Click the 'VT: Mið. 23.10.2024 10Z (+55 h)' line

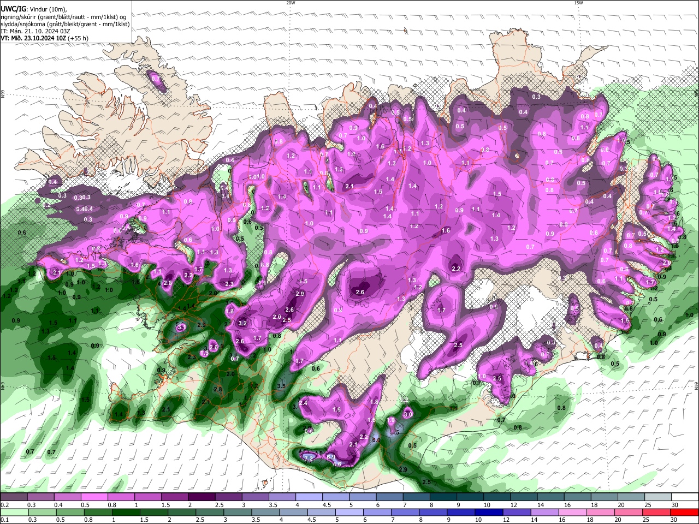click(44, 38)
